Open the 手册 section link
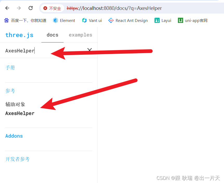Image resolution: width=224 pixels, height=183 pixels. coord(10,68)
